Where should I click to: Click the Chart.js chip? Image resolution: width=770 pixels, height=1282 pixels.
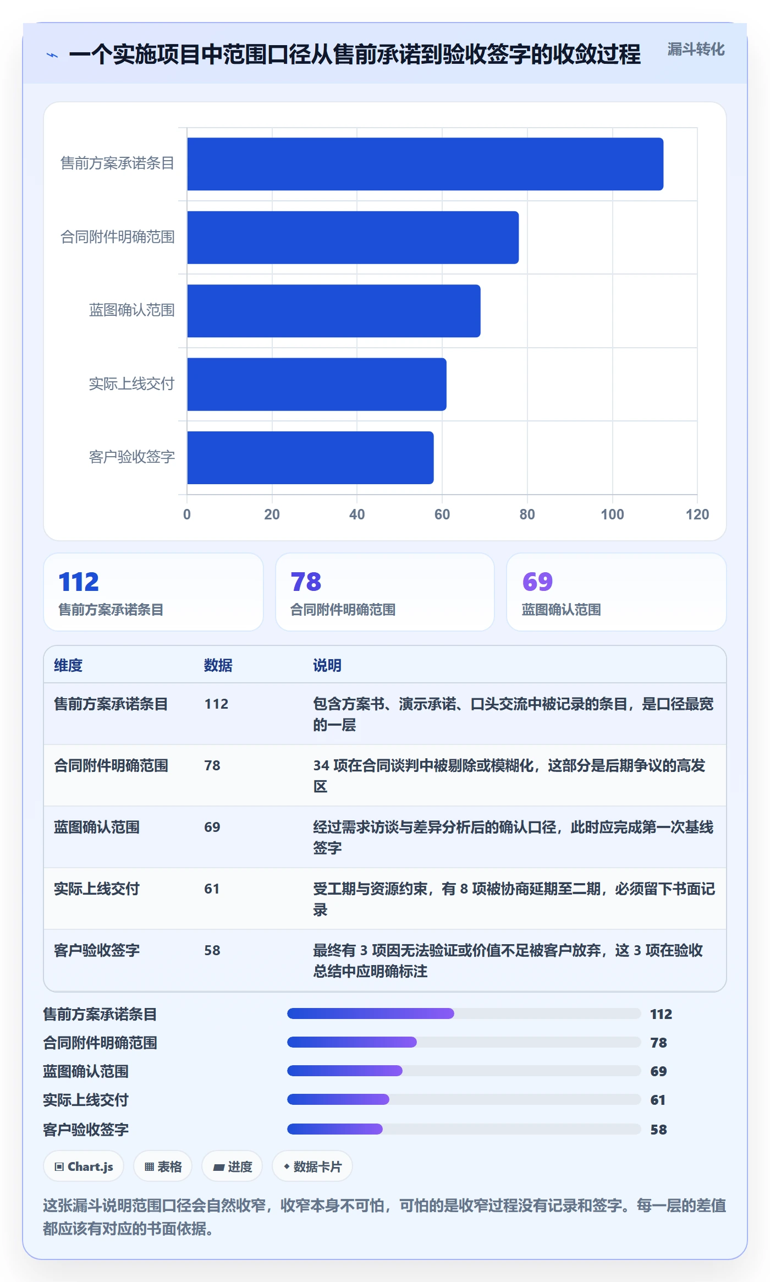click(84, 1166)
